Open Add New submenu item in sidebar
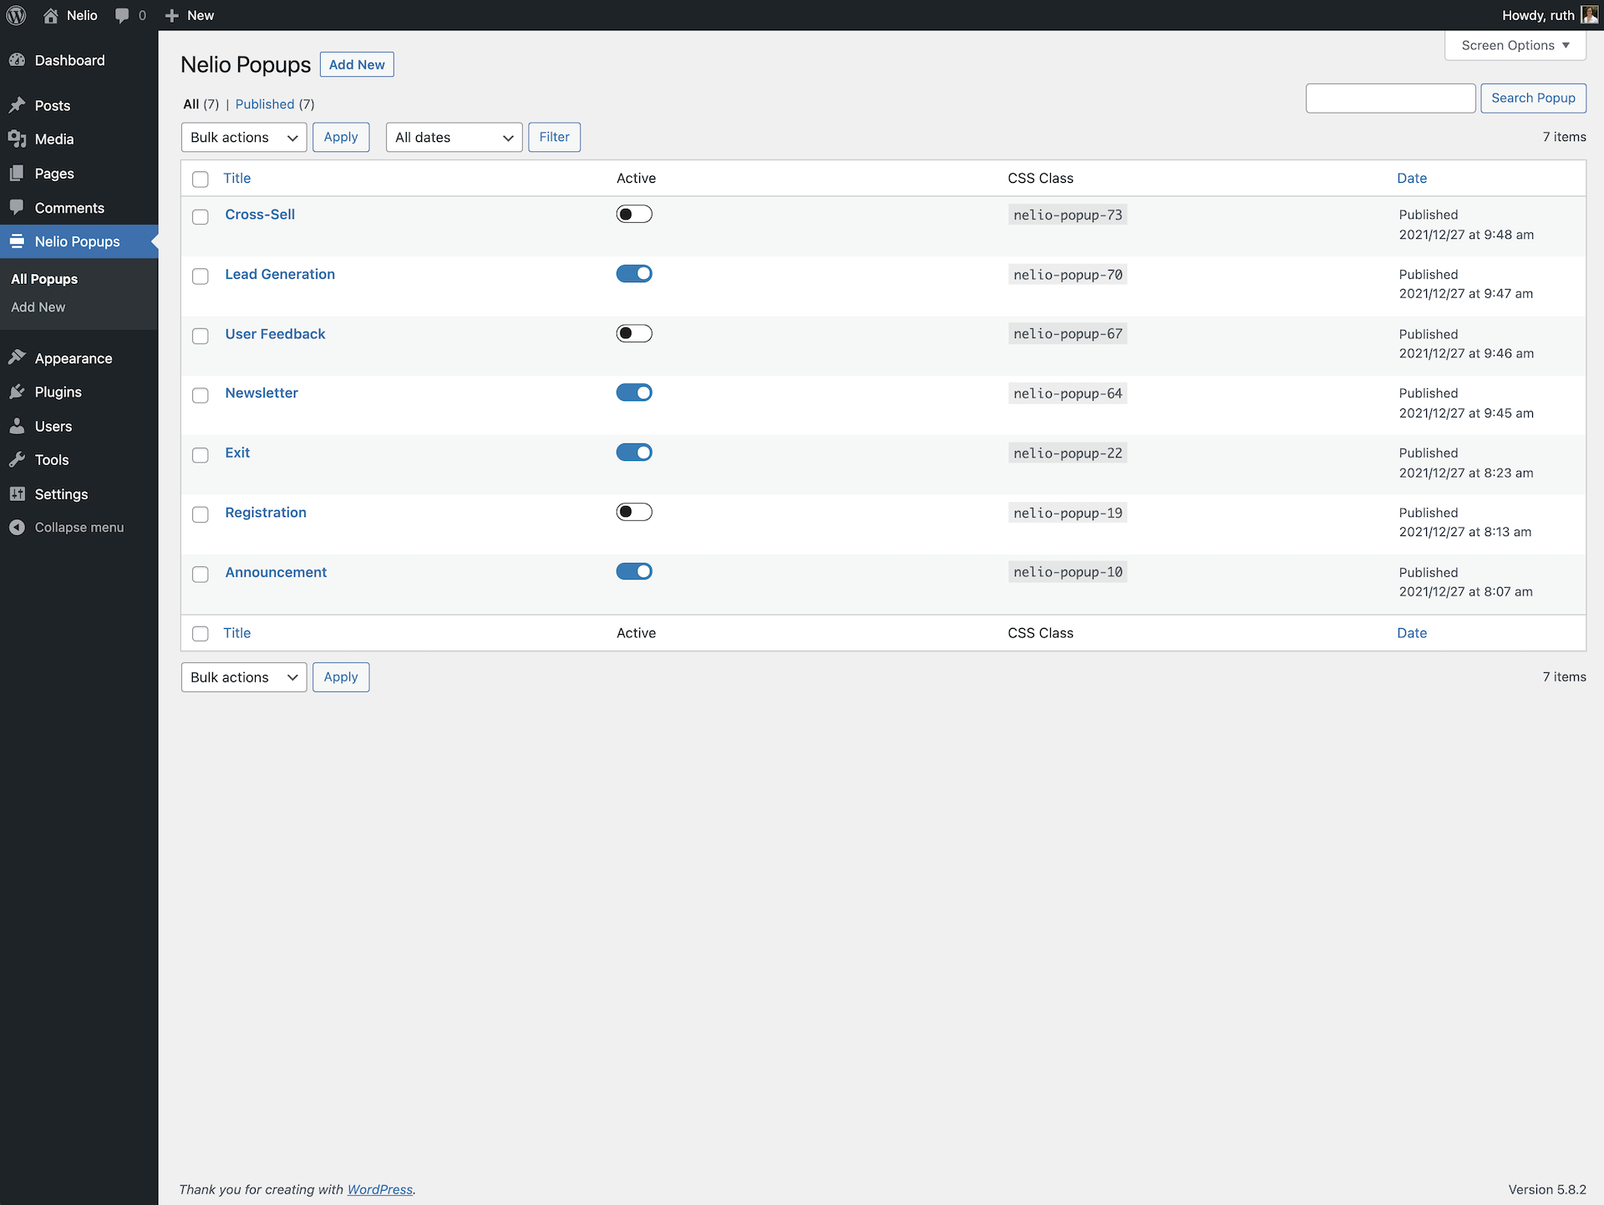The height and width of the screenshot is (1205, 1604). [38, 307]
